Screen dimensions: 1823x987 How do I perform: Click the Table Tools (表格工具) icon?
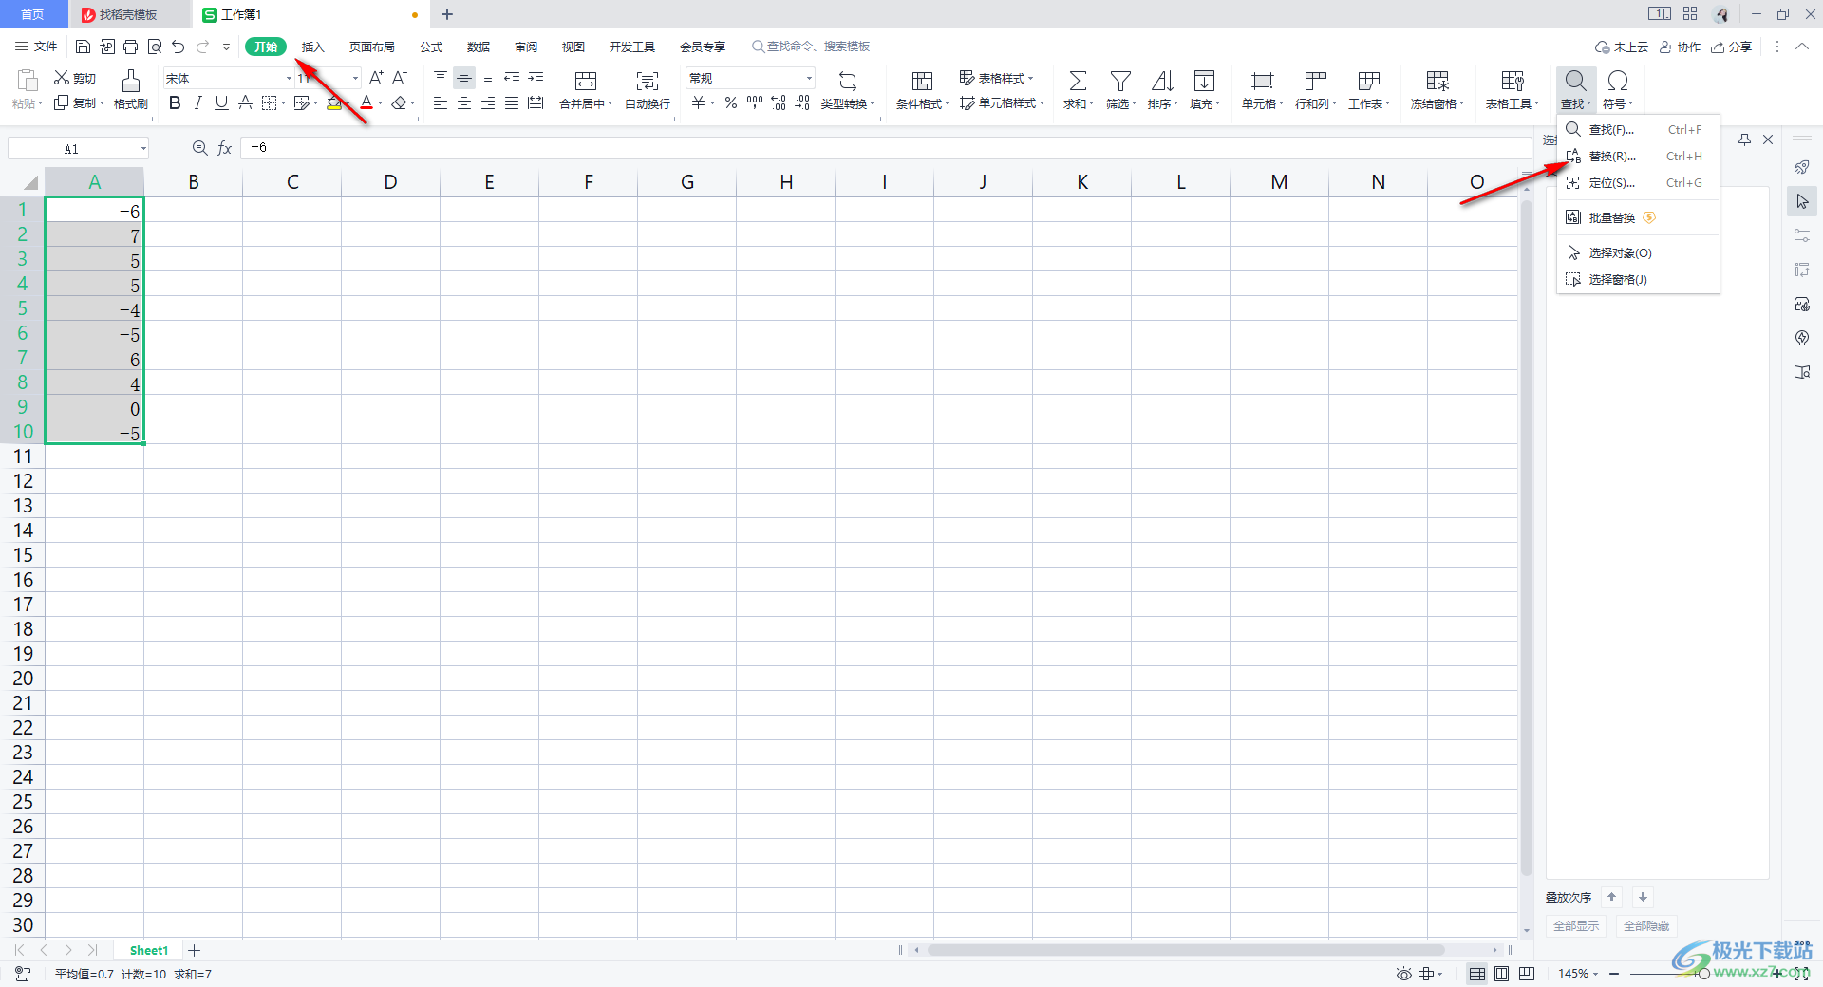click(x=1513, y=81)
